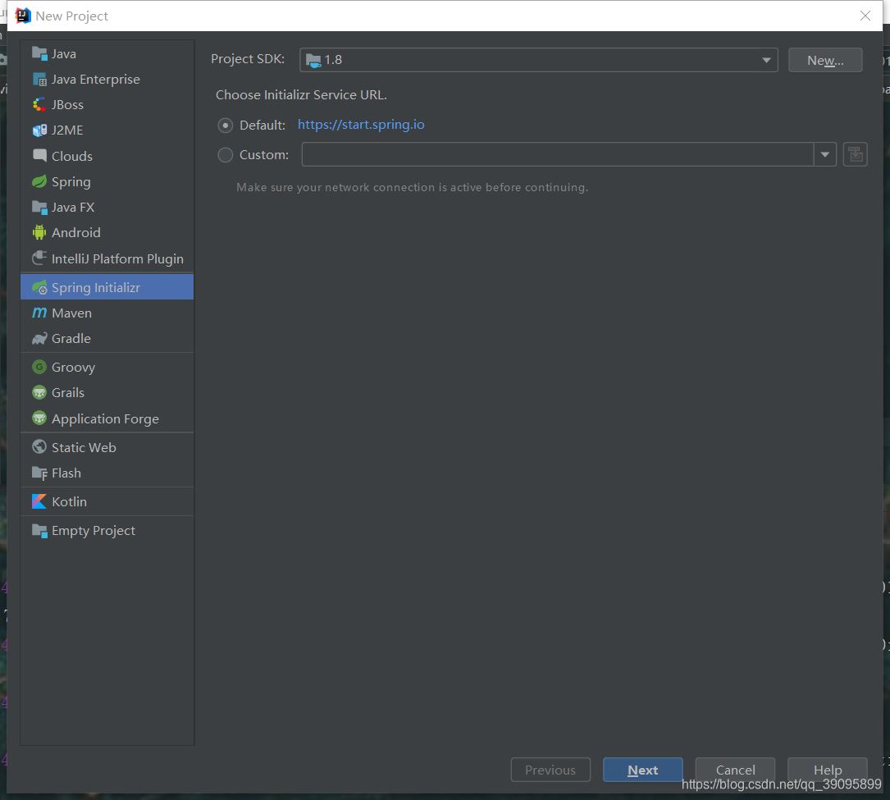Viewport: 890px width, 800px height.
Task: Click New... to add an SDK
Action: (825, 60)
